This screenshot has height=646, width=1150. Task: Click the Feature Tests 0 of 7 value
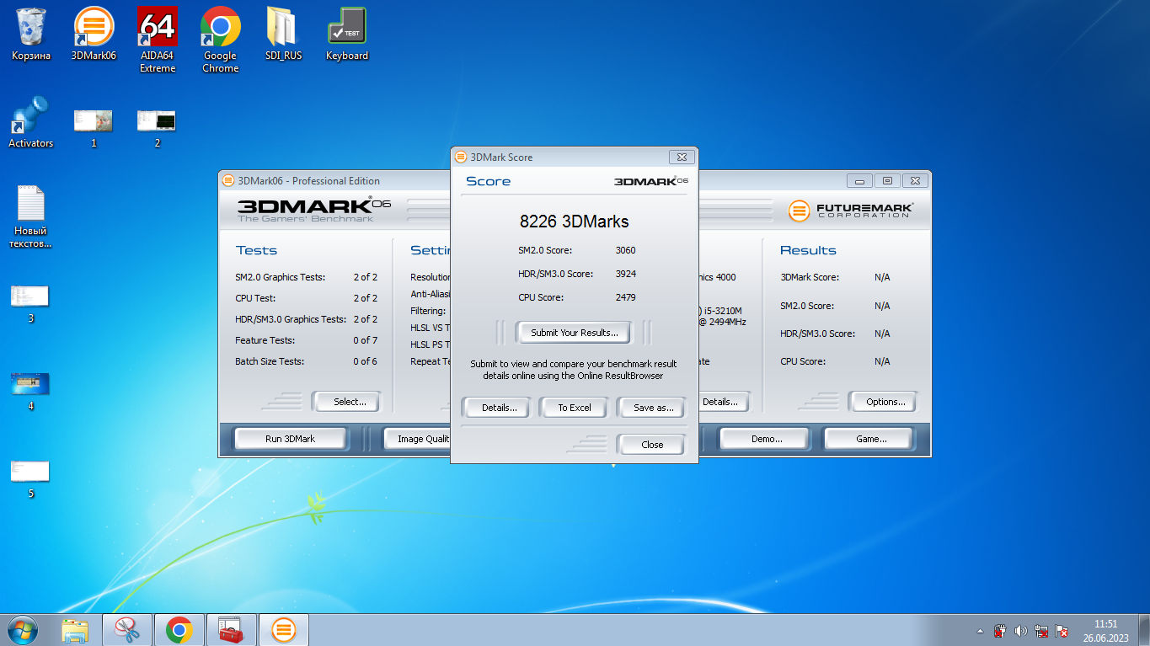tap(365, 340)
